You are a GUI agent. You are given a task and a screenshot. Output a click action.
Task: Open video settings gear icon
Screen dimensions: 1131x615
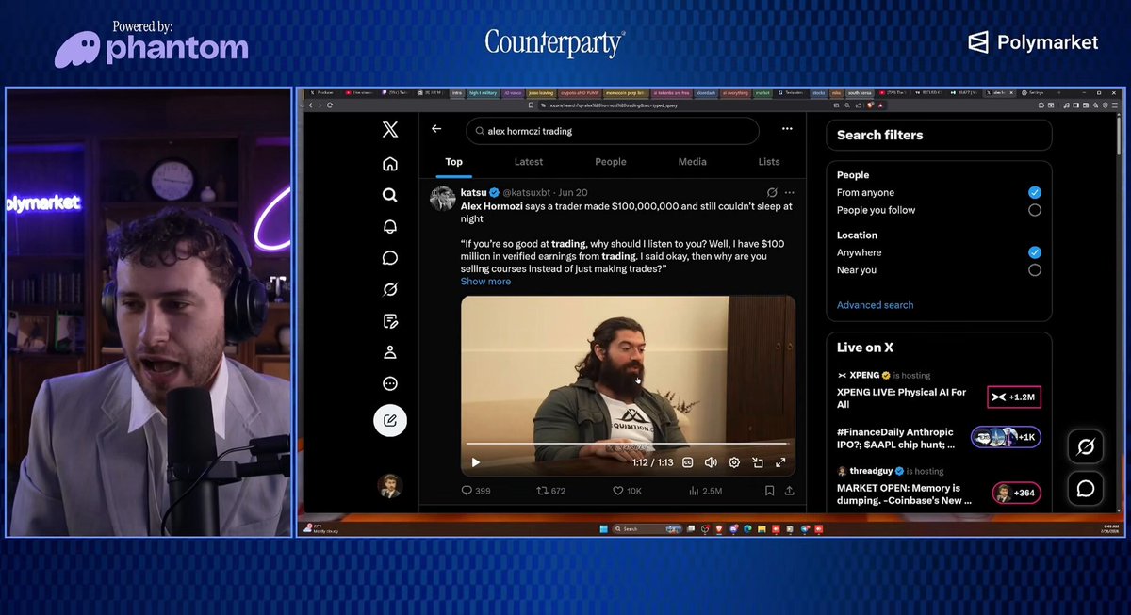point(734,462)
